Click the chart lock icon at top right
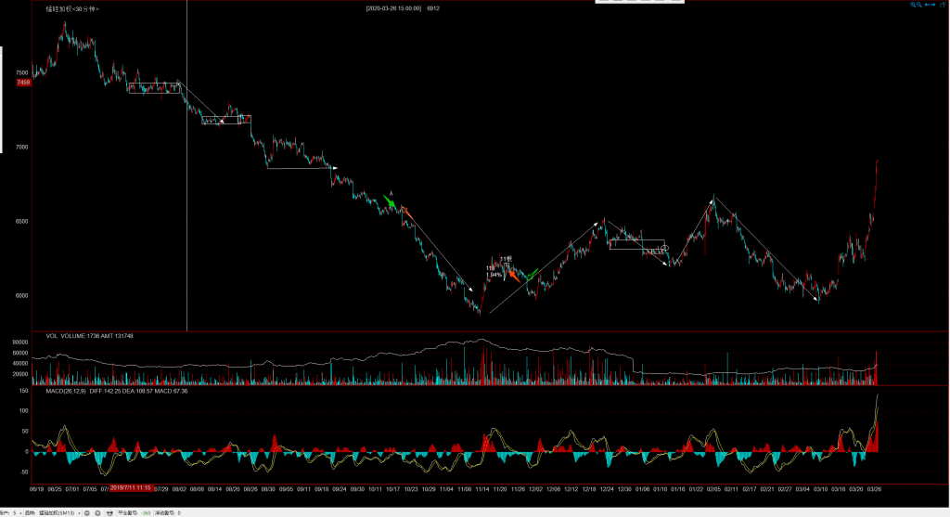Viewport: 950px width, 517px height. click(942, 5)
